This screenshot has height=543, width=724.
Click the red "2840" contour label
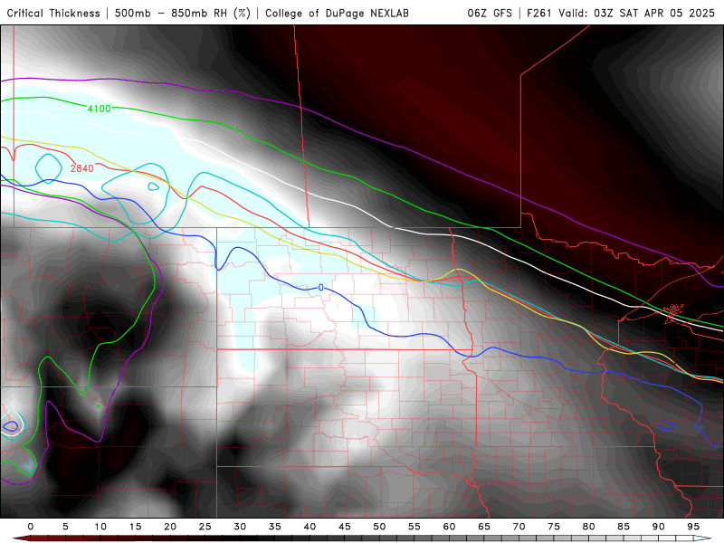click(x=82, y=168)
